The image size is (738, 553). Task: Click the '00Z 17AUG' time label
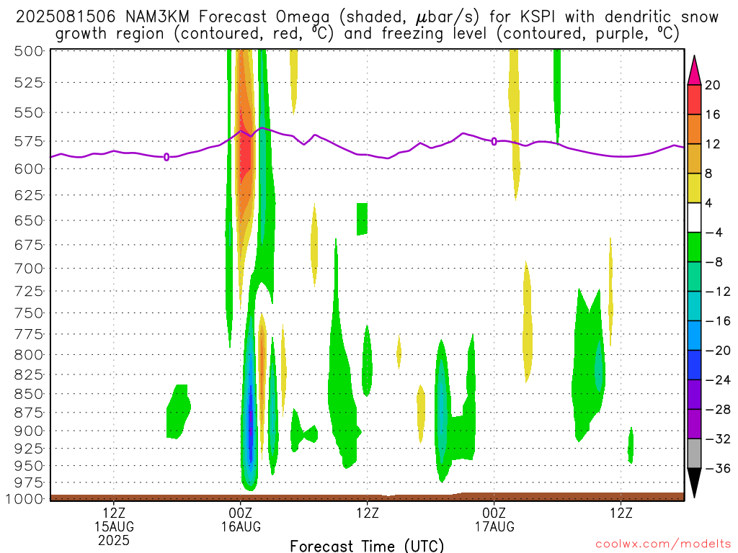494,520
